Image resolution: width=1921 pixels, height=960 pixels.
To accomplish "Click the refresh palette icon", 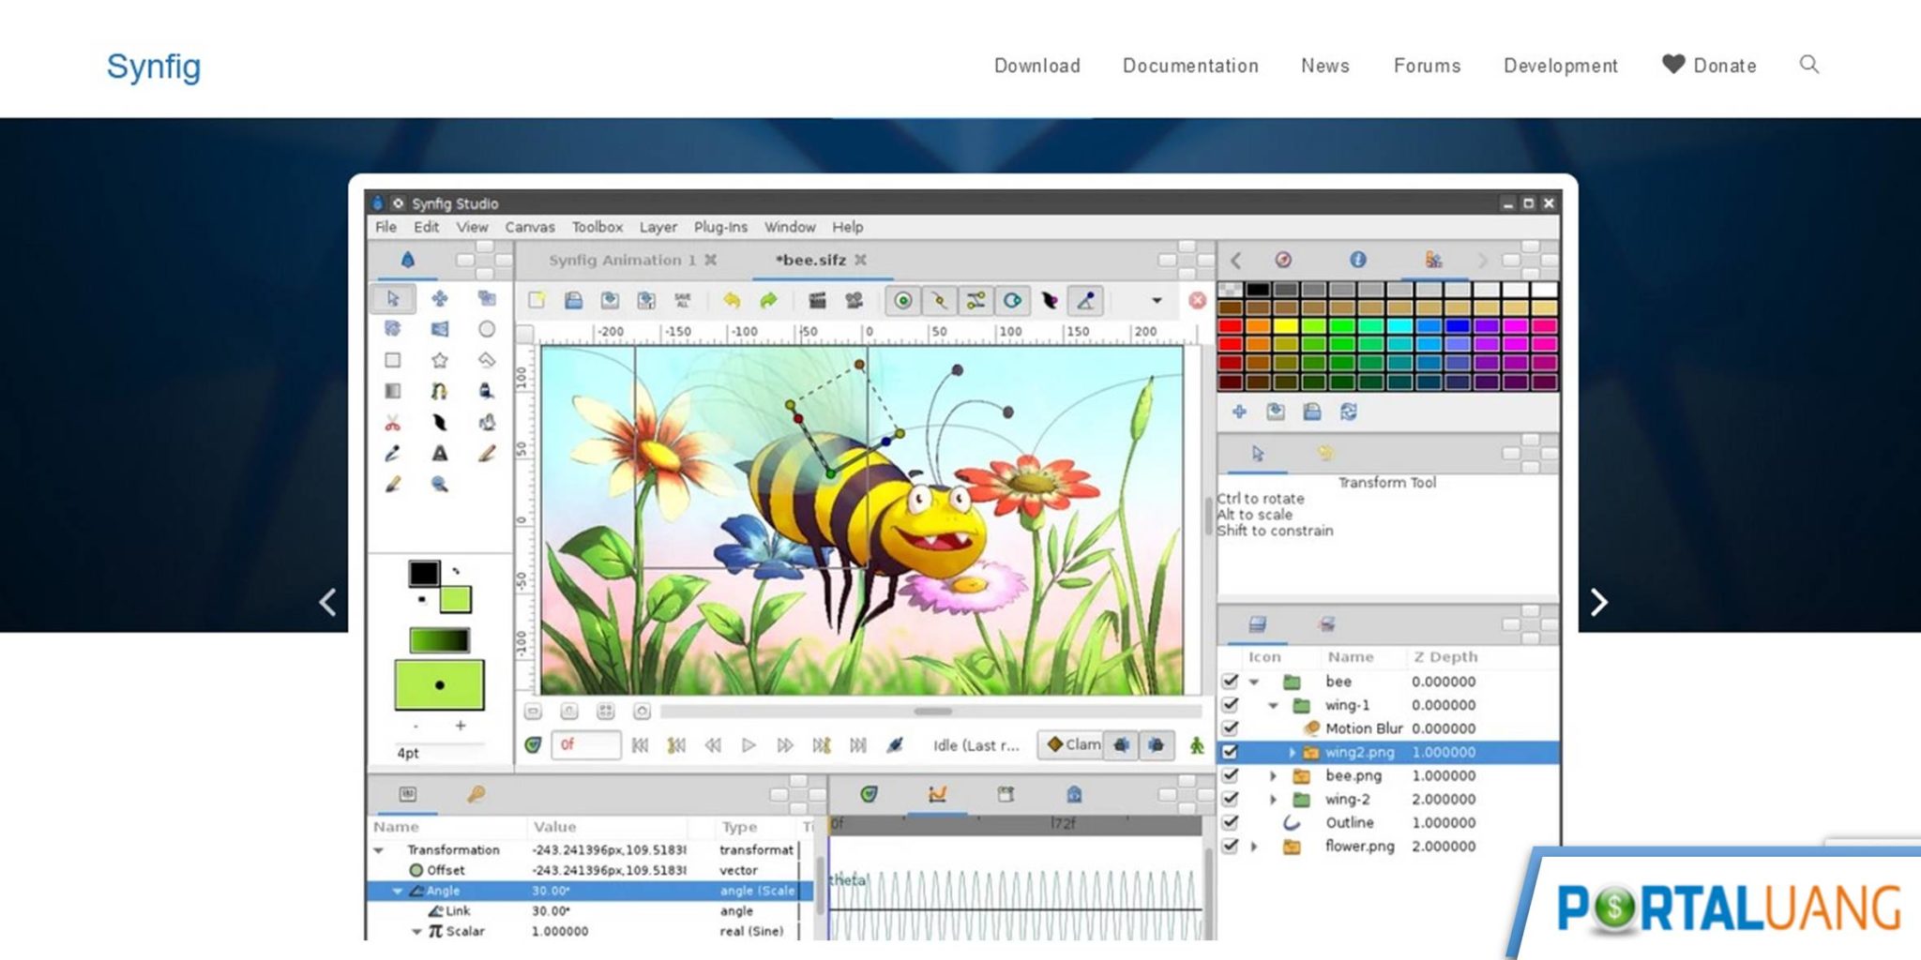I will 1349,412.
